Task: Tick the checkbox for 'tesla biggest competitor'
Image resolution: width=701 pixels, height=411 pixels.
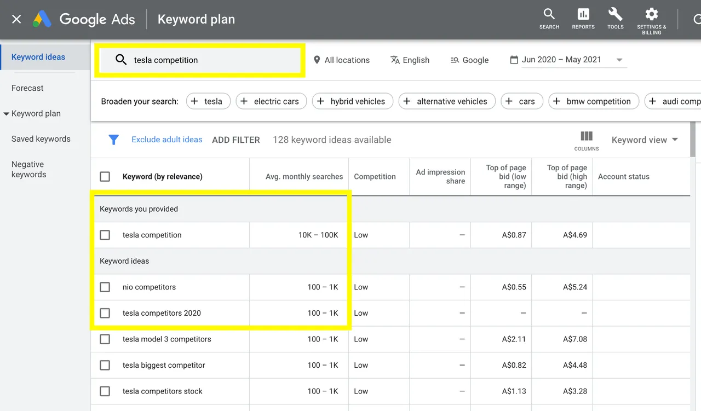Action: (x=105, y=365)
